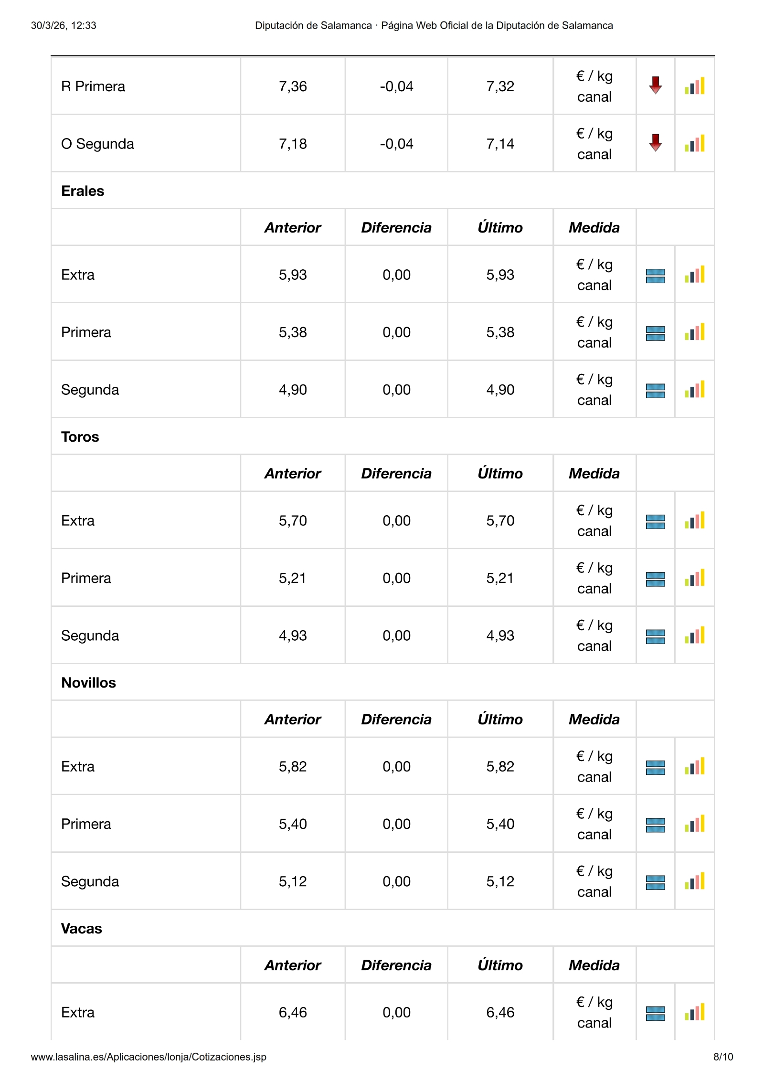Open chart icon for Erales Extra row
764x1081 pixels.
694,275
